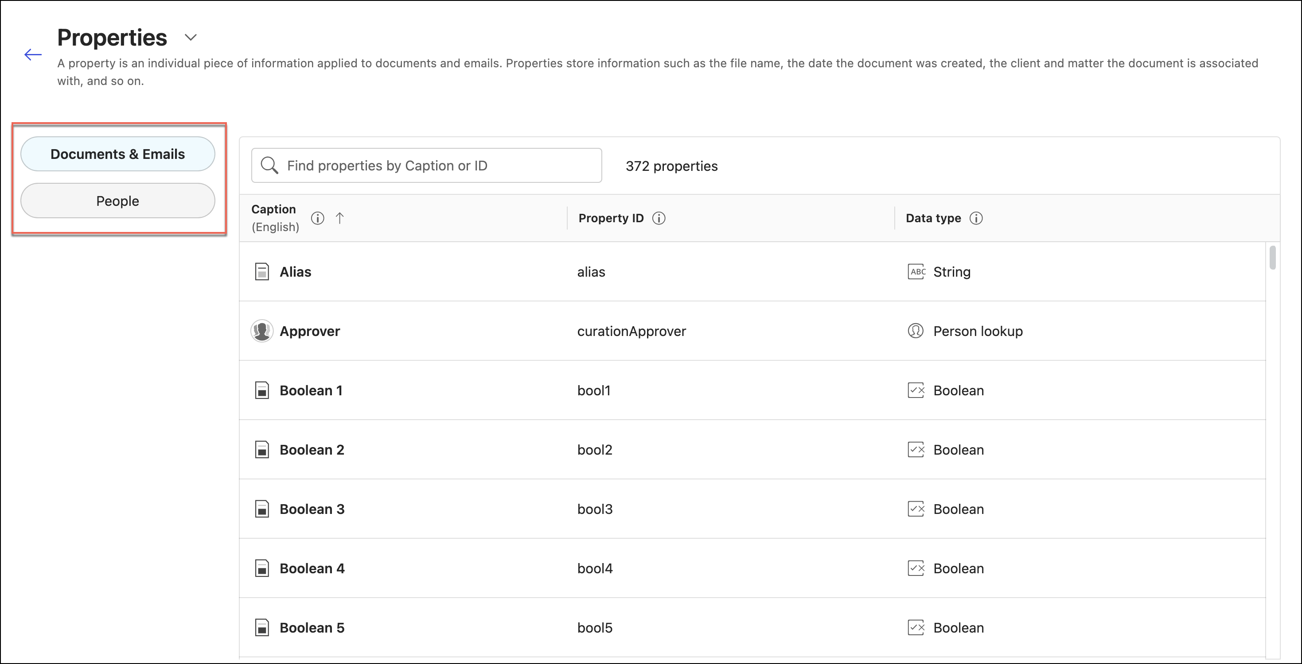Screen dimensions: 1302x664
Task: Open the Alias property
Action: click(x=296, y=272)
